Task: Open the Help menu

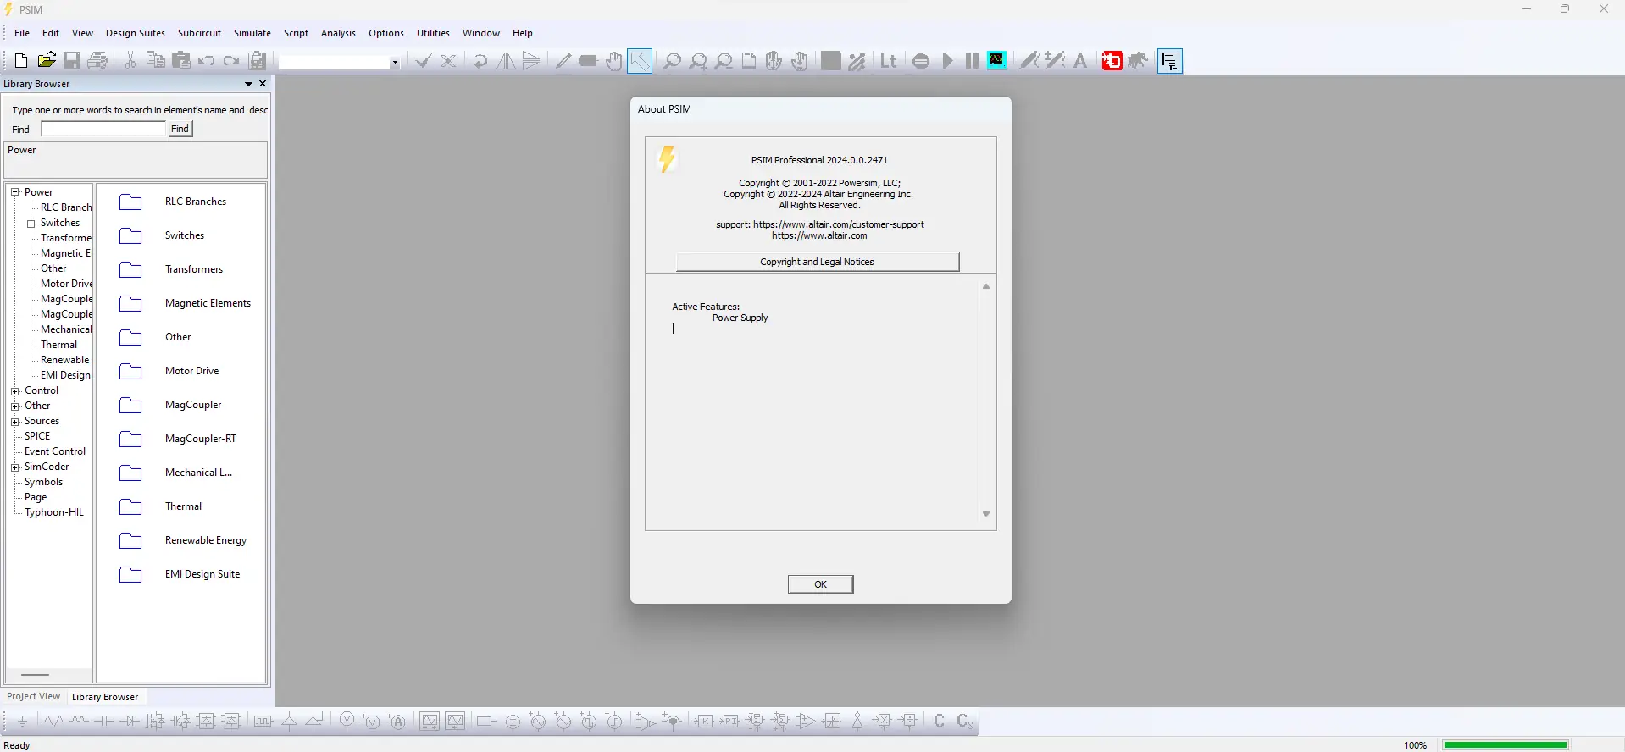Action: click(x=523, y=33)
